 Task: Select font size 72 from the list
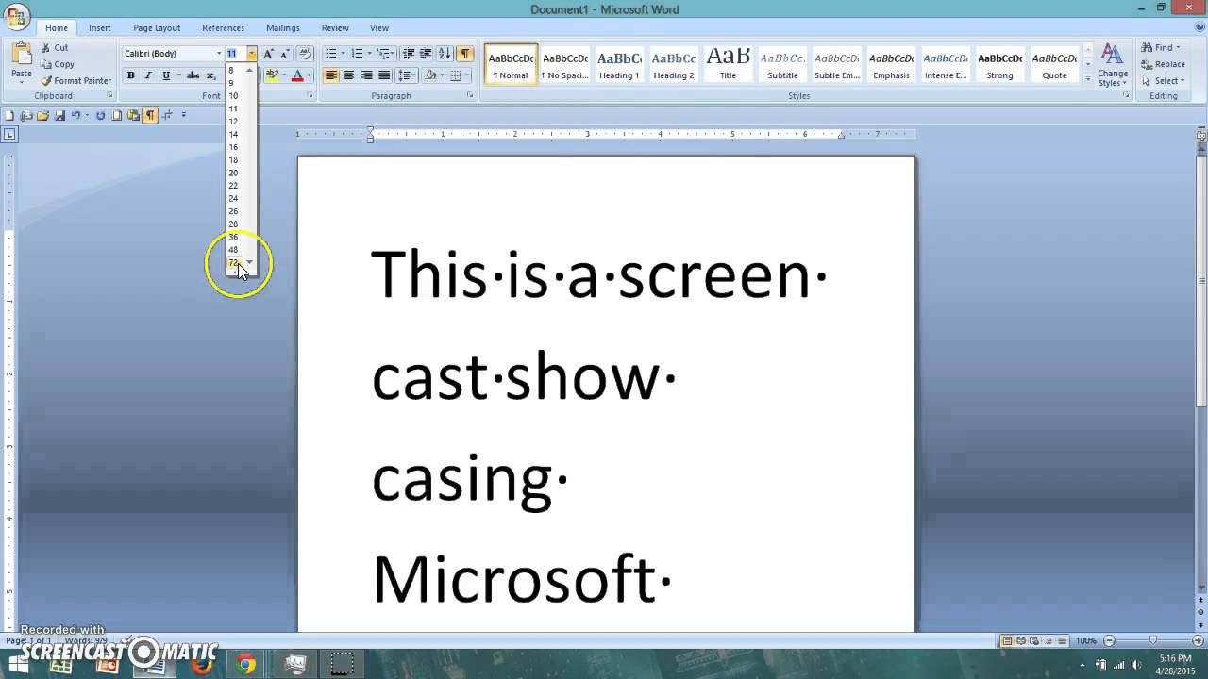point(236,262)
